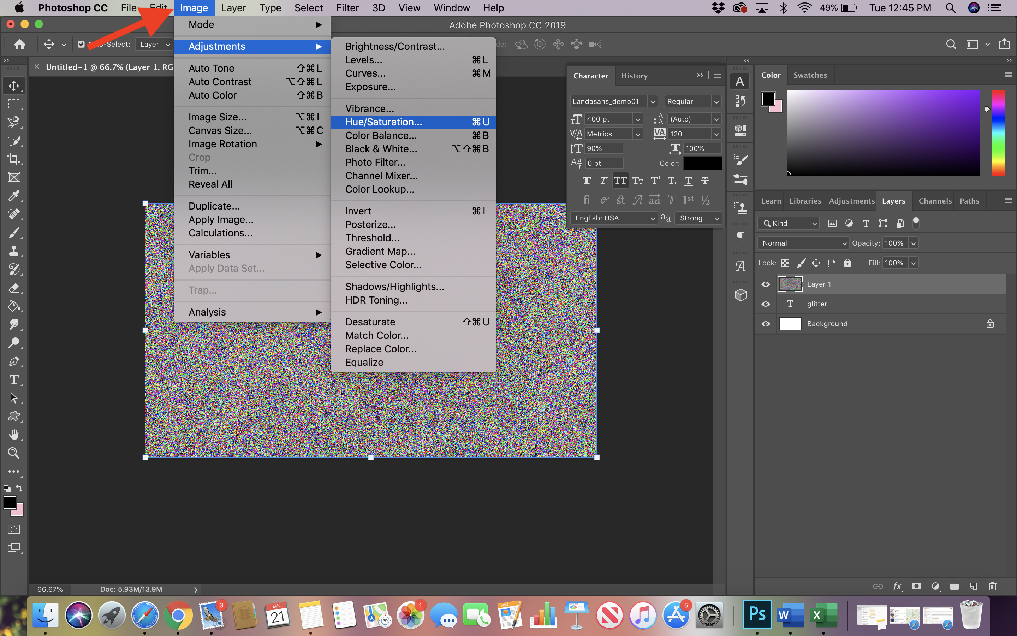Select the Rectangular Marquee tool
Image resolution: width=1017 pixels, height=636 pixels.
click(x=14, y=104)
